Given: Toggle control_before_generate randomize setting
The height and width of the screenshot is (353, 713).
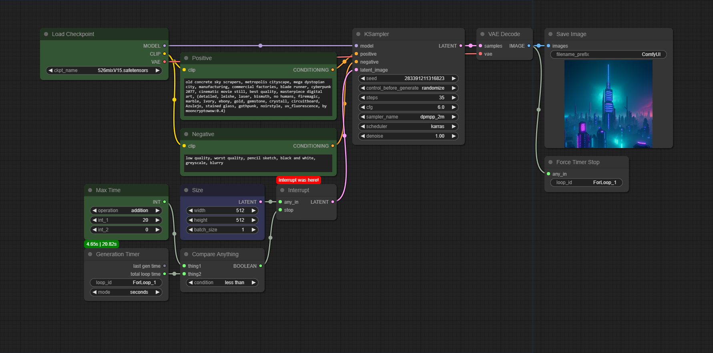Looking at the screenshot, I should click(x=408, y=88).
